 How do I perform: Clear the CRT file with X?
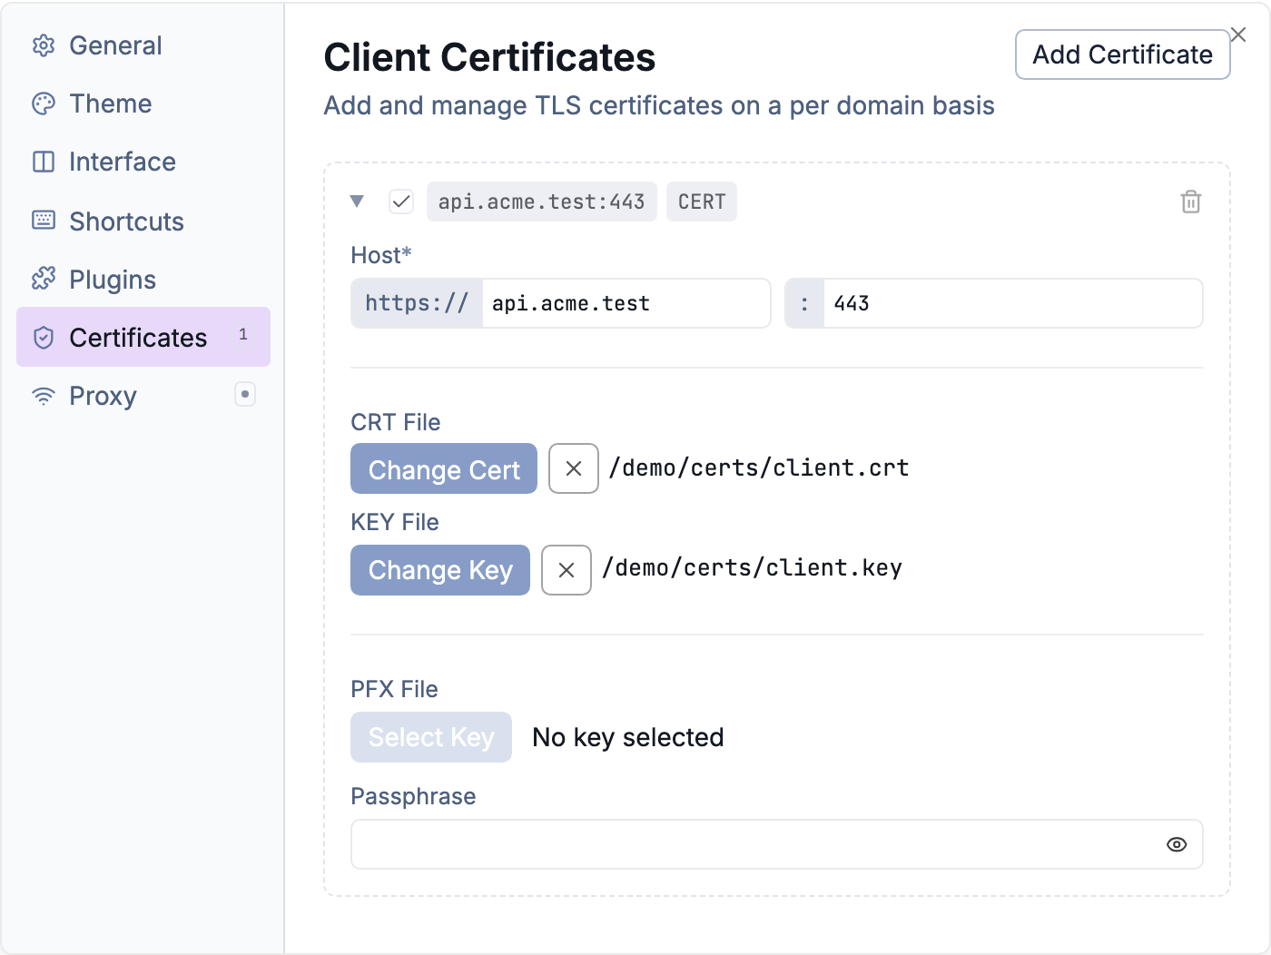tap(574, 468)
